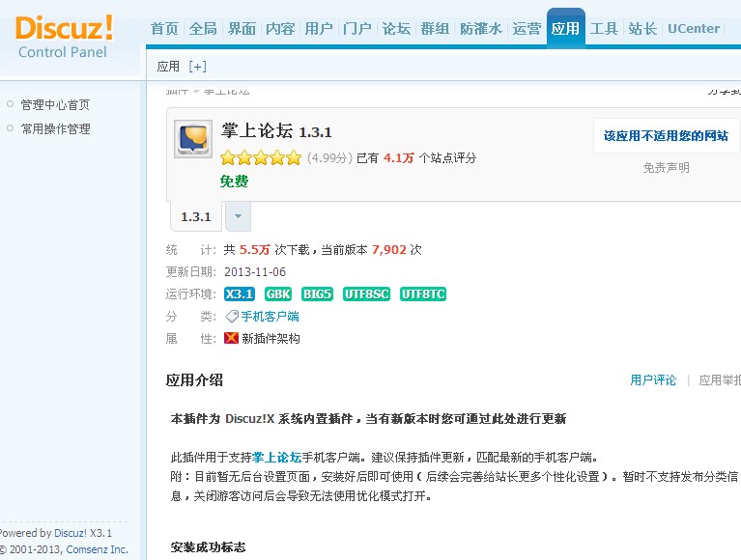
Task: Click the 5.5万 download count
Action: coord(254,250)
